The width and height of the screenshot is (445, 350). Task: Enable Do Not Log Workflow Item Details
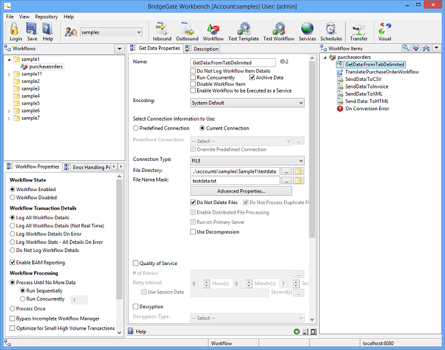pyautogui.click(x=193, y=71)
